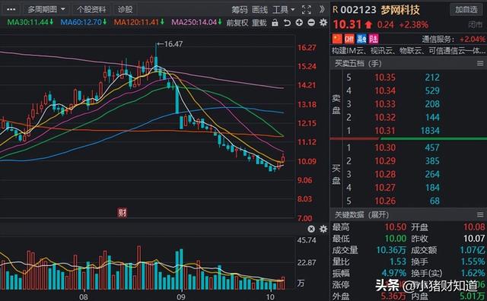Zoom in with the plus circle icon
Image resolution: width=487 pixels, height=301 pixels.
[299, 22]
